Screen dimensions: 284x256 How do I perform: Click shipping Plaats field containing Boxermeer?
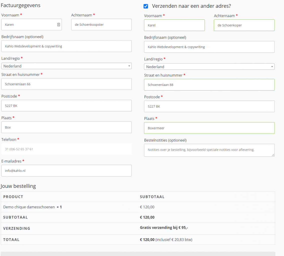click(x=209, y=128)
